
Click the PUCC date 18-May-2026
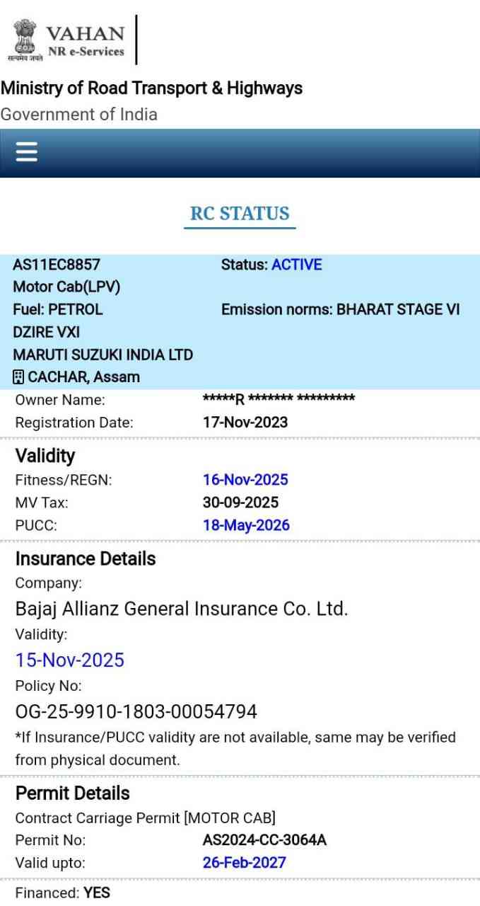tap(246, 525)
